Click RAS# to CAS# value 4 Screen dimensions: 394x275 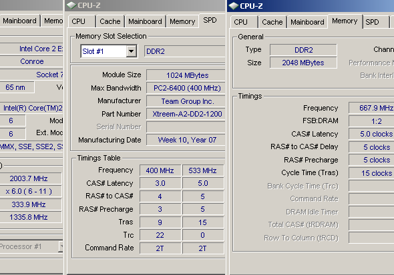[x=160, y=196]
